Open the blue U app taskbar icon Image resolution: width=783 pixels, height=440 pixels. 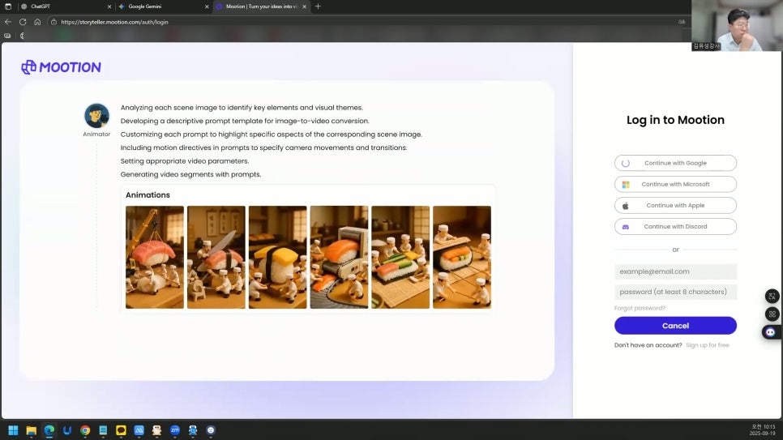[67, 430]
